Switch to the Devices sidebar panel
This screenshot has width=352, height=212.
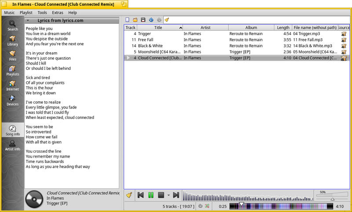[13, 101]
